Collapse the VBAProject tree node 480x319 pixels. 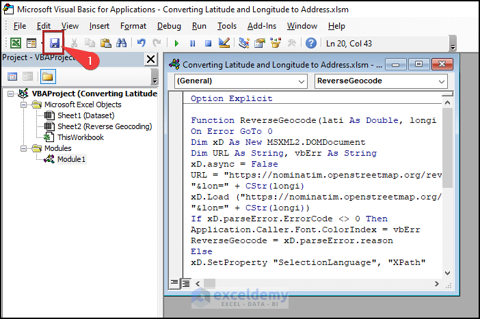(x=11, y=94)
